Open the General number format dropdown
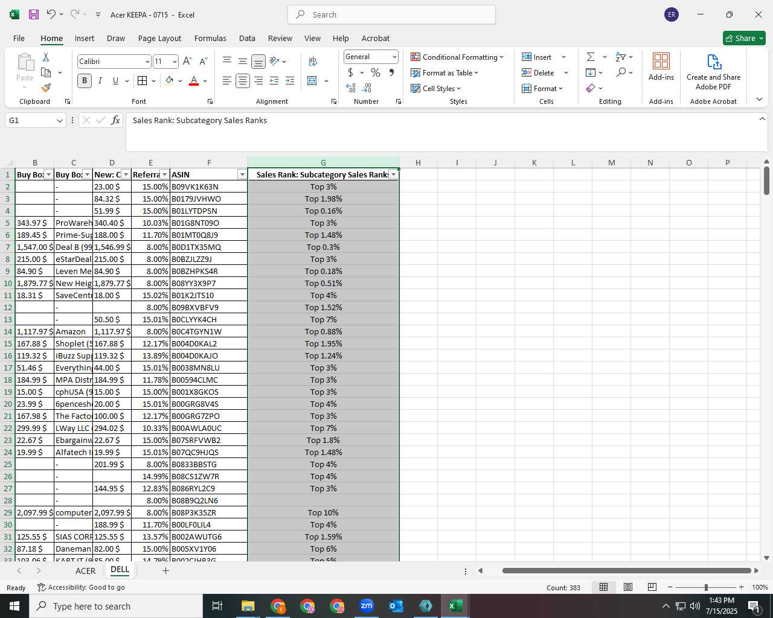773x618 pixels. pyautogui.click(x=394, y=57)
